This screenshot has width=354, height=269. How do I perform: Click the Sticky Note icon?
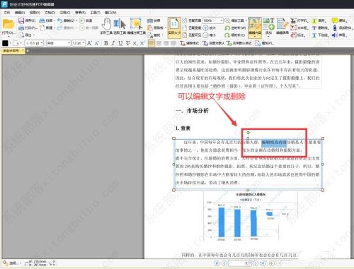(335, 20)
